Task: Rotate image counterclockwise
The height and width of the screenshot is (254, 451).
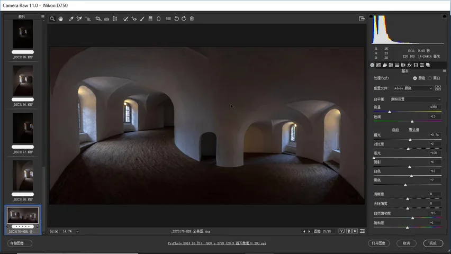Action: 176,19
